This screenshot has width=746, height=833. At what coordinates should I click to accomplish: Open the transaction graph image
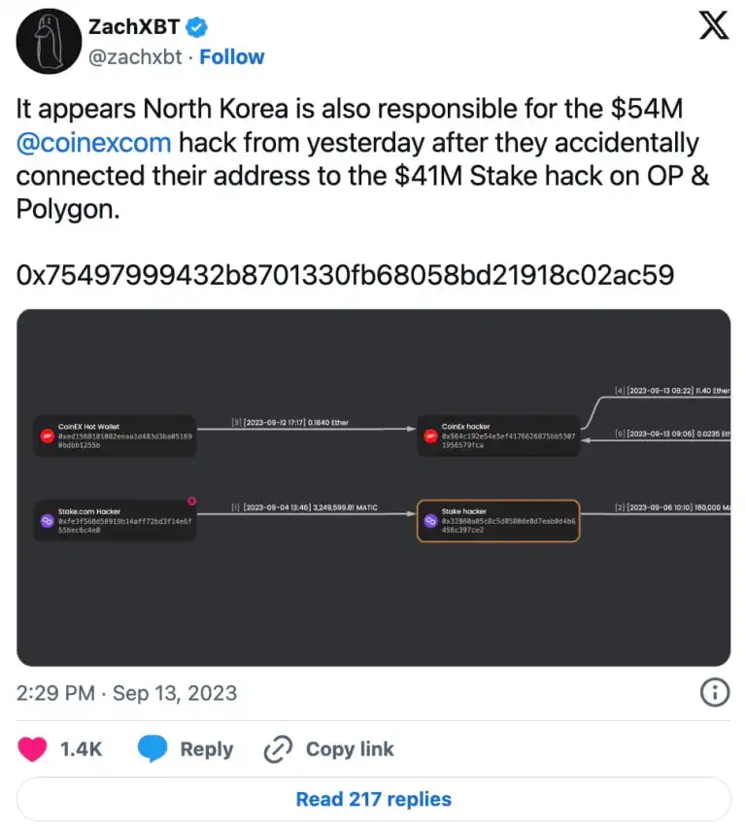[x=373, y=488]
